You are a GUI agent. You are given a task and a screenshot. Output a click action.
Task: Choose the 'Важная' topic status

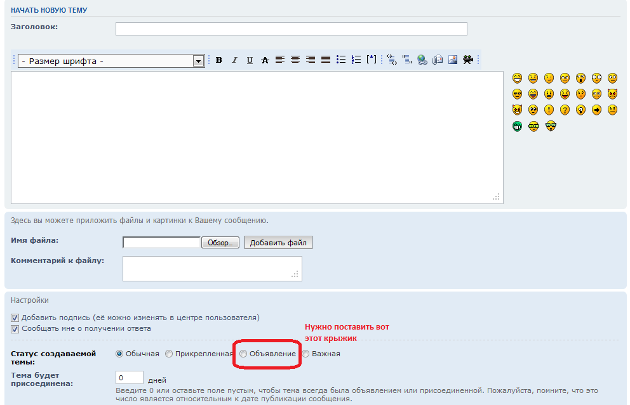[306, 354]
